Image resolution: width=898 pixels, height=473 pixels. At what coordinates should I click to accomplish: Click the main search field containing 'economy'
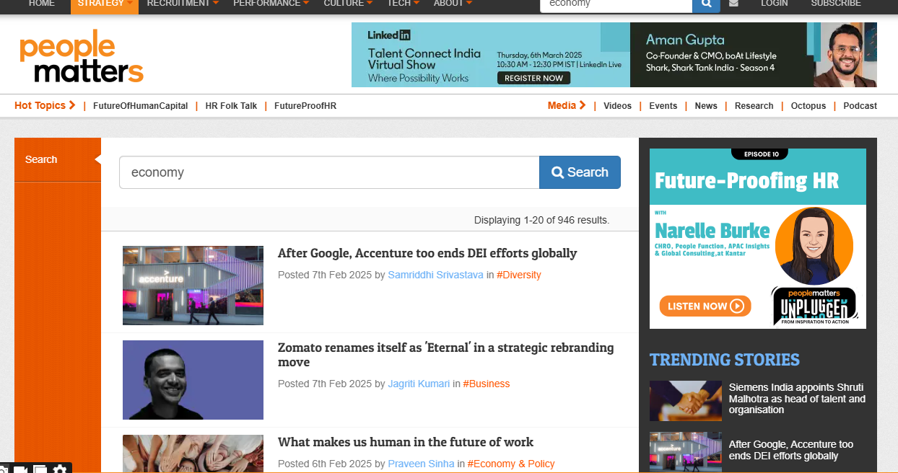pyautogui.click(x=329, y=172)
